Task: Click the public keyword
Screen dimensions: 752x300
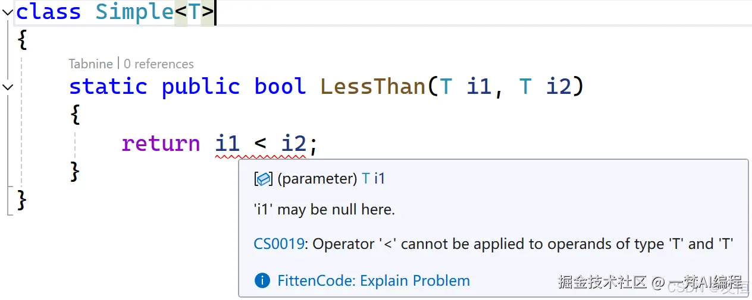Action: point(201,87)
